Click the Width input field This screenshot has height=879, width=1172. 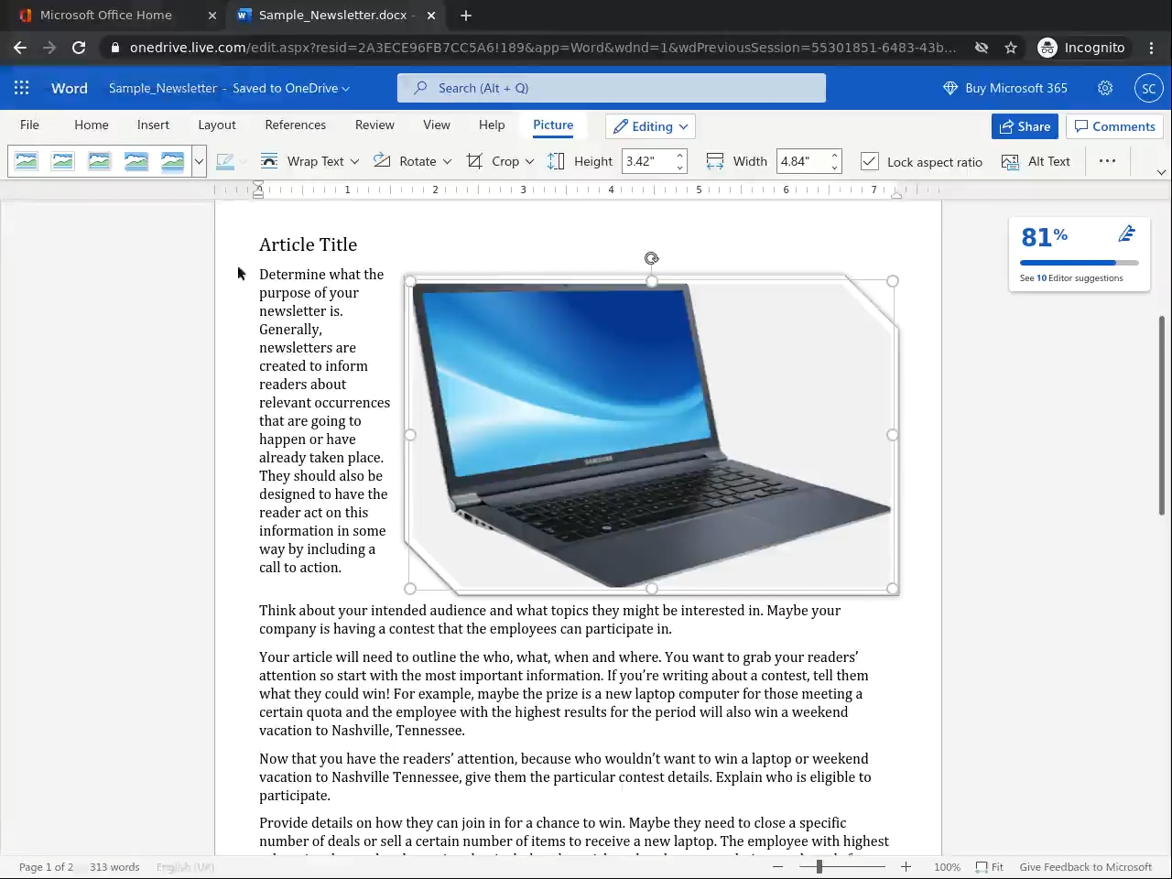tap(803, 162)
